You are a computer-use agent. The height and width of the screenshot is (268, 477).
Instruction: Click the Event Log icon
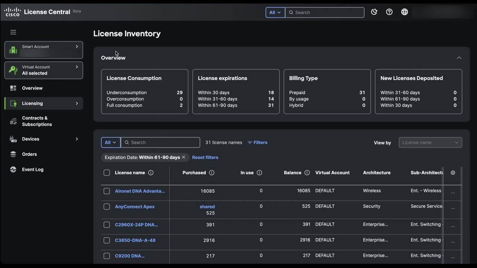pos(13,169)
